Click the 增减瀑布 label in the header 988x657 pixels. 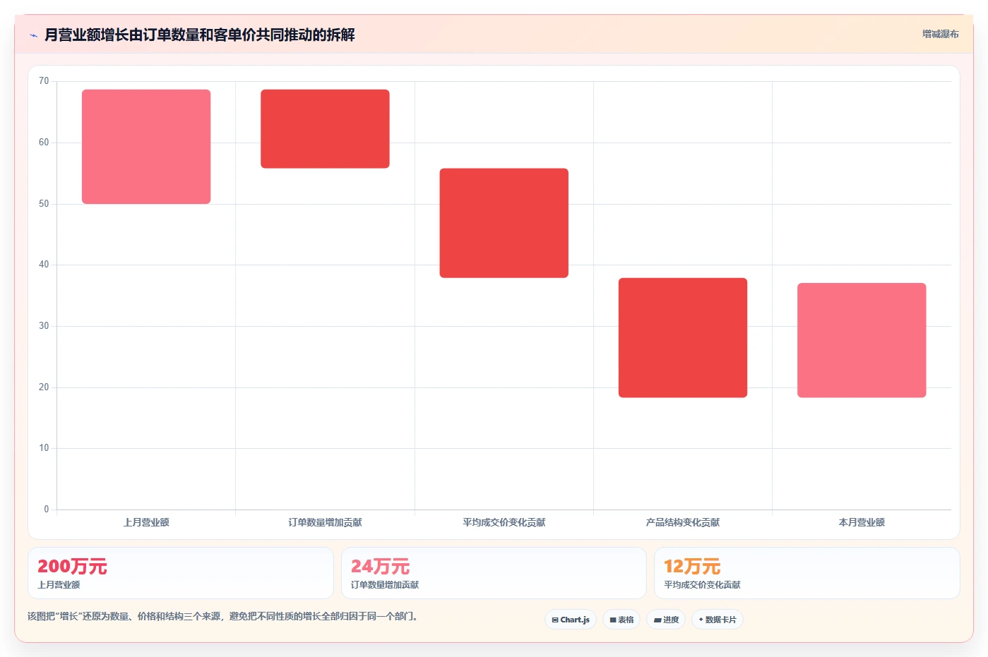point(940,34)
